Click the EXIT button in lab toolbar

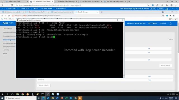153,9
